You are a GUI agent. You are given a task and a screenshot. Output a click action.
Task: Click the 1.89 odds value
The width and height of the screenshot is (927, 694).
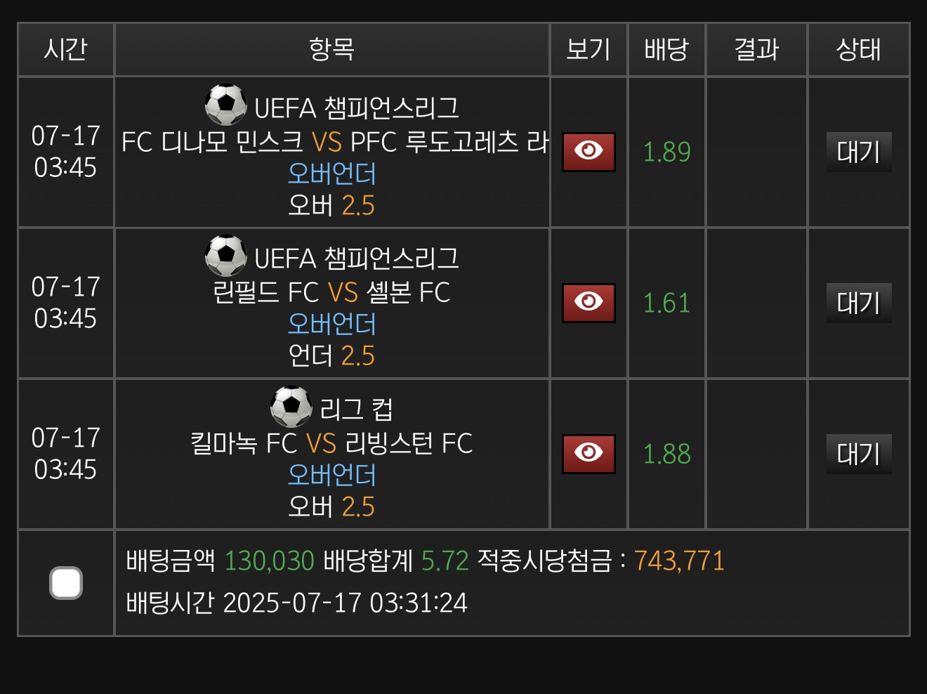click(666, 152)
